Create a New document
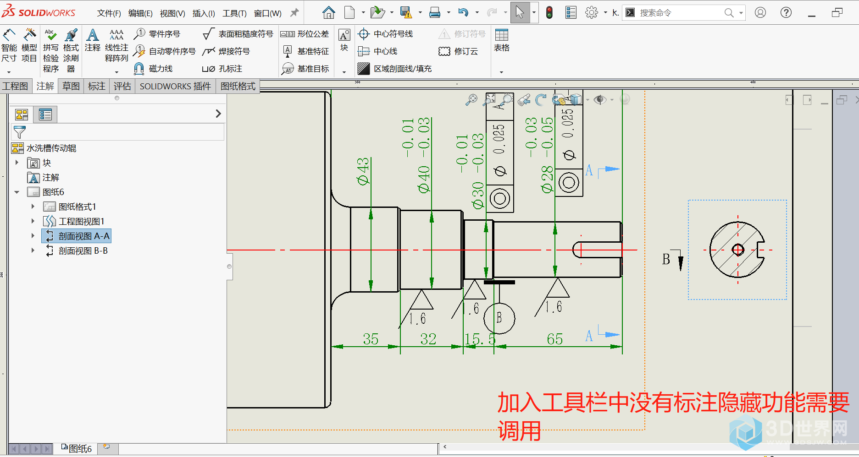Image resolution: width=859 pixels, height=457 pixels. pos(349,13)
